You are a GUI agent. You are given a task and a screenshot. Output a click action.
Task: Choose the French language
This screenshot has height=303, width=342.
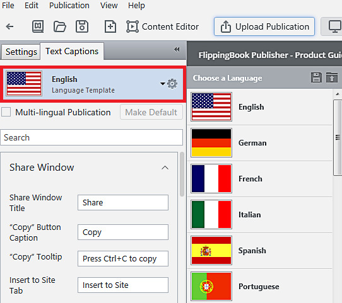point(260,179)
